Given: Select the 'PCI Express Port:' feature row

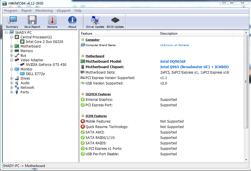Looking at the screenshot, I should coord(162,105).
